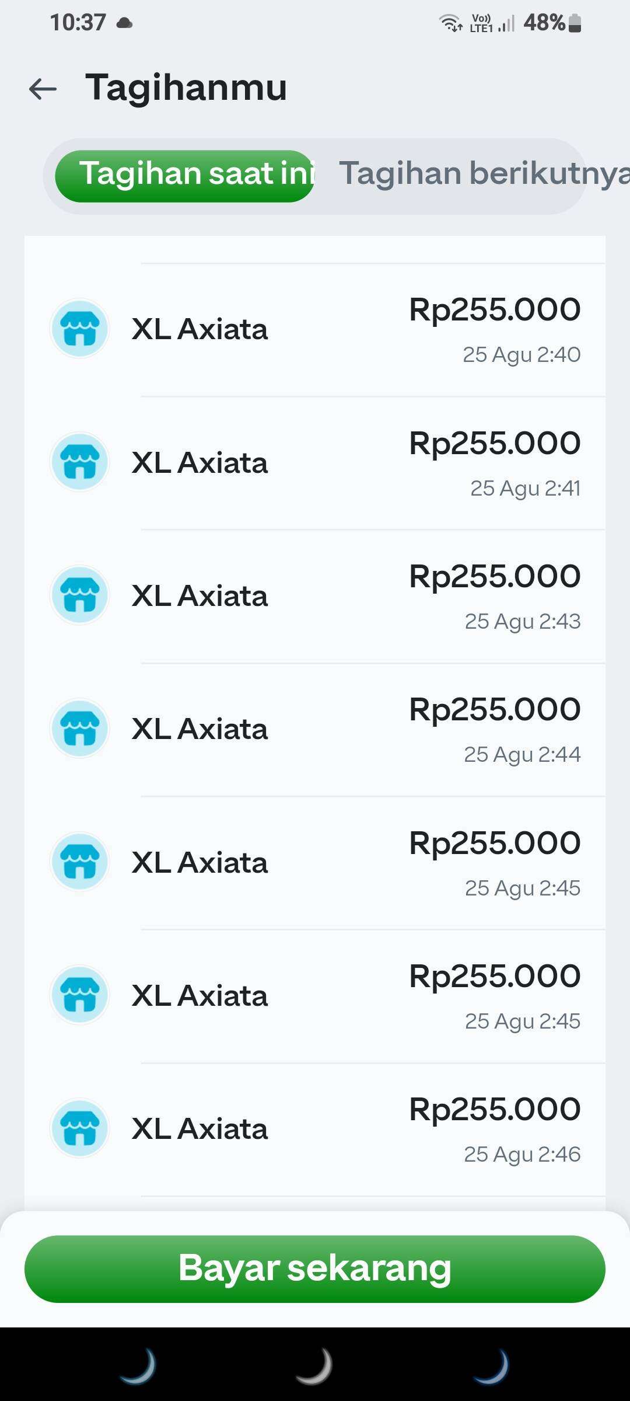Tap the right moon navigation button

point(492,1366)
